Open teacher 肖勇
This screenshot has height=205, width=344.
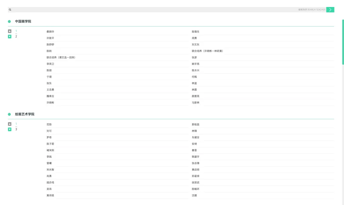[49, 176]
